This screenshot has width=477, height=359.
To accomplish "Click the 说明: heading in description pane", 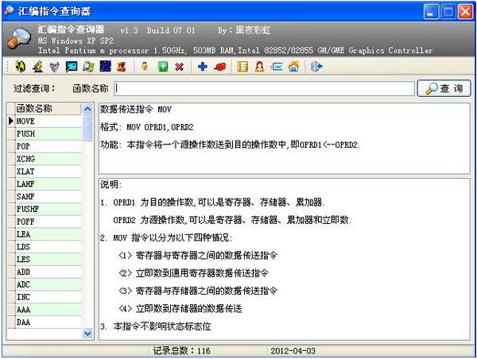I will point(111,184).
